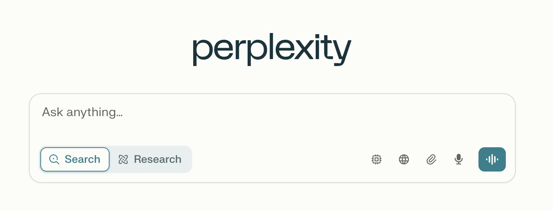553x211 pixels.
Task: Attach a file with the paperclip icon
Action: [431, 159]
